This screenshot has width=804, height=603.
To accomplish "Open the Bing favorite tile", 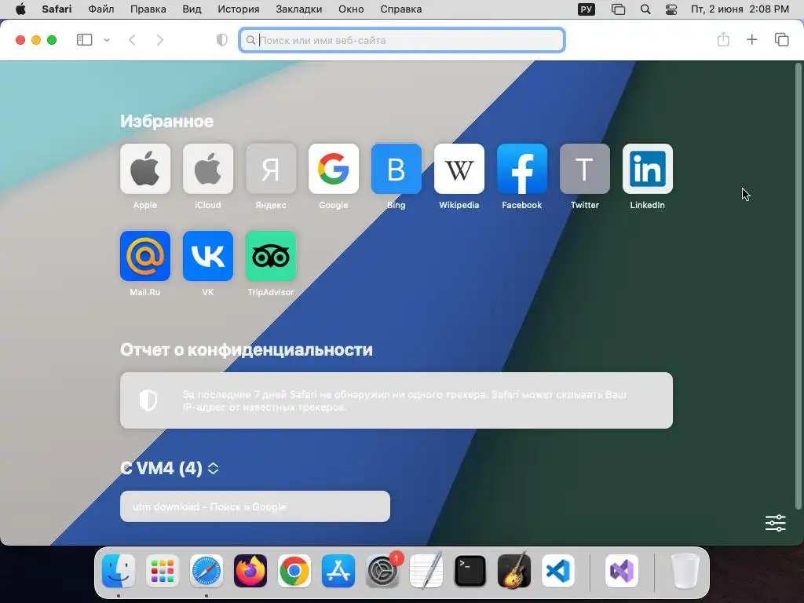I will tap(397, 169).
